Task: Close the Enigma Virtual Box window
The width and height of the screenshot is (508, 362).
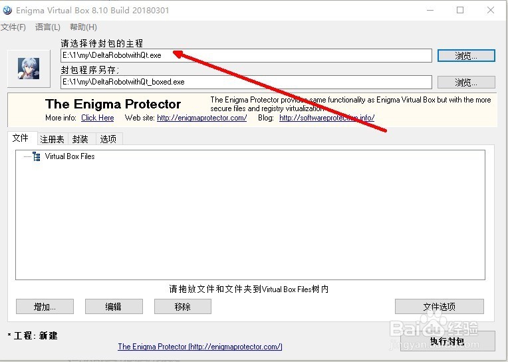Action: [x=491, y=10]
